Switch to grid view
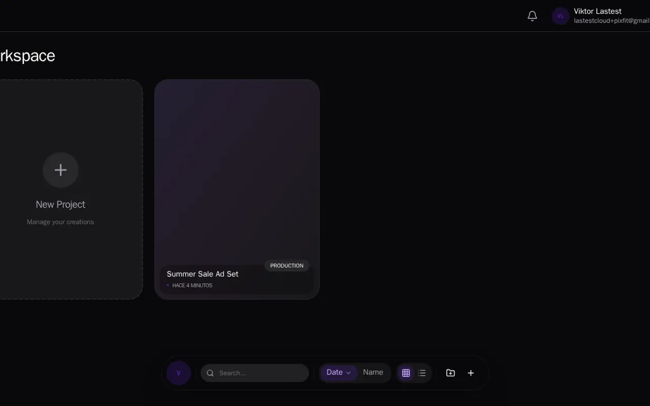Viewport: 650px width, 406px height. [406, 373]
